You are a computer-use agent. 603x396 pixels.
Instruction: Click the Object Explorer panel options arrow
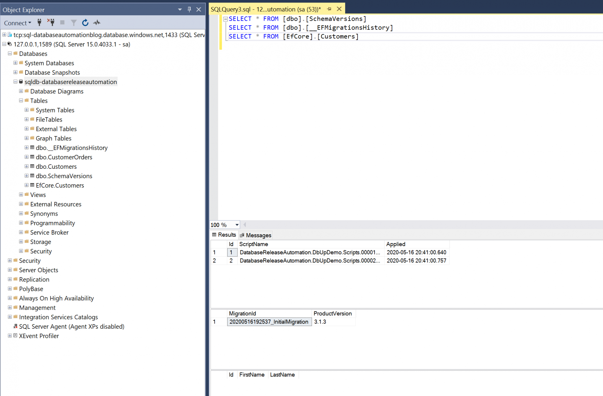pyautogui.click(x=179, y=9)
